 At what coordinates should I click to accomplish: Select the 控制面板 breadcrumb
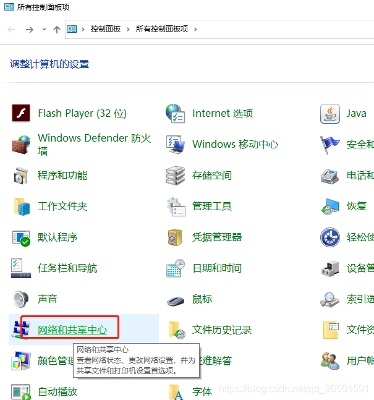tap(105, 29)
